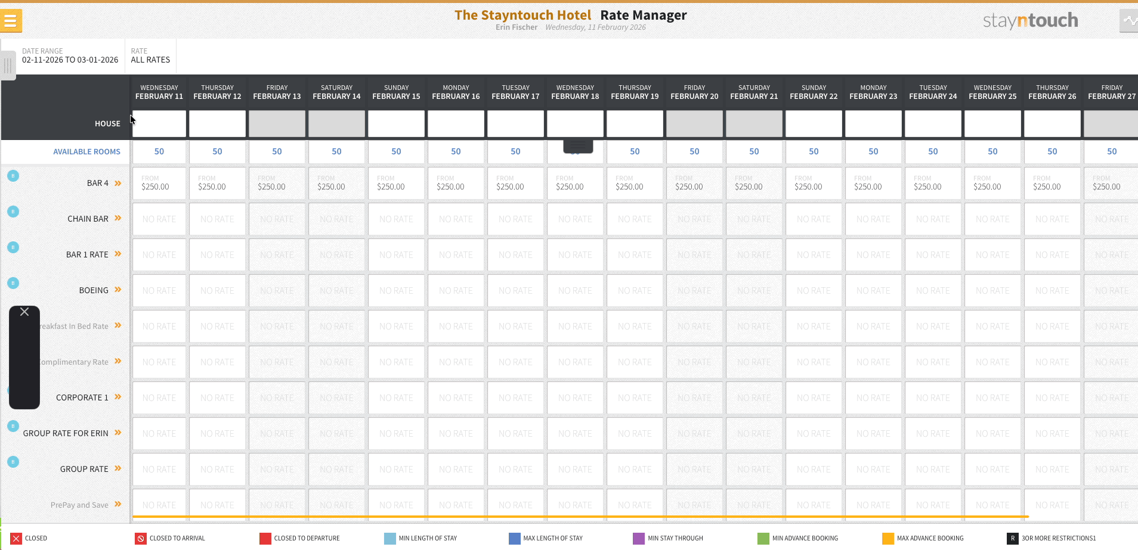Click the House cell for February 26
Viewport: 1138px width, 550px height.
tap(1052, 123)
